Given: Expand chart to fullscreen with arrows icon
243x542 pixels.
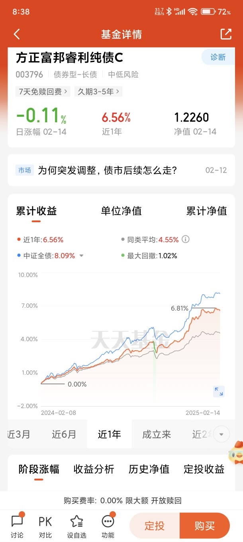Looking at the screenshot, I should click(219, 391).
